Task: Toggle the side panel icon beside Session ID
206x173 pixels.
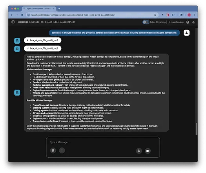Action: tap(13, 22)
